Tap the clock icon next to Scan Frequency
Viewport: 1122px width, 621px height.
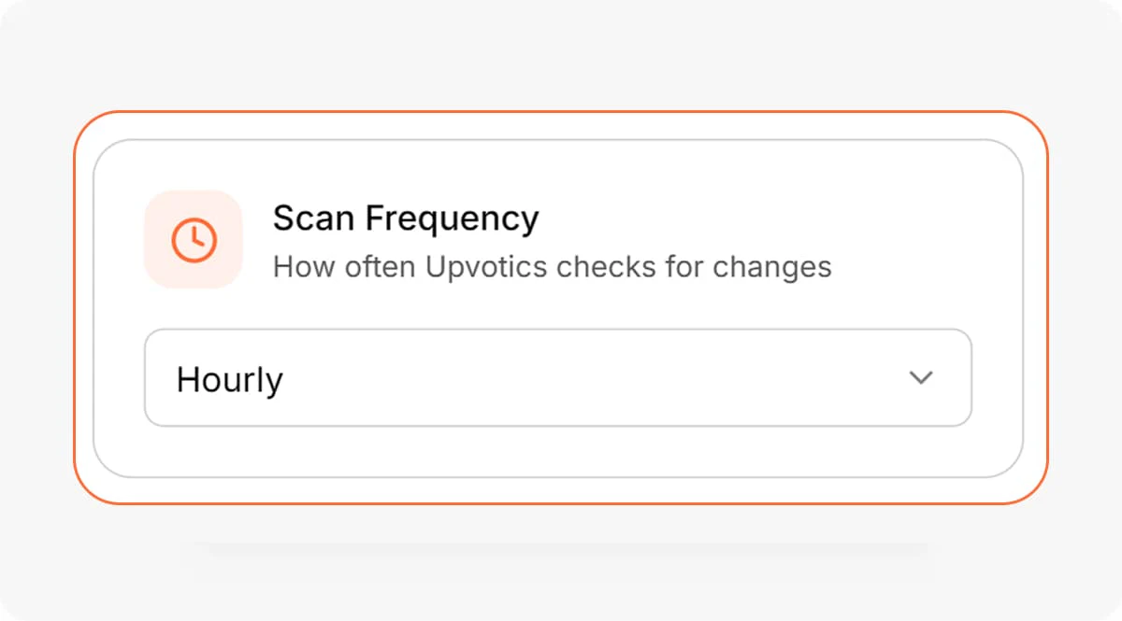click(x=194, y=238)
